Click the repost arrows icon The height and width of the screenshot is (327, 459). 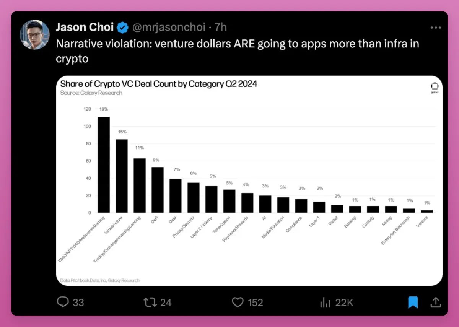149,303
